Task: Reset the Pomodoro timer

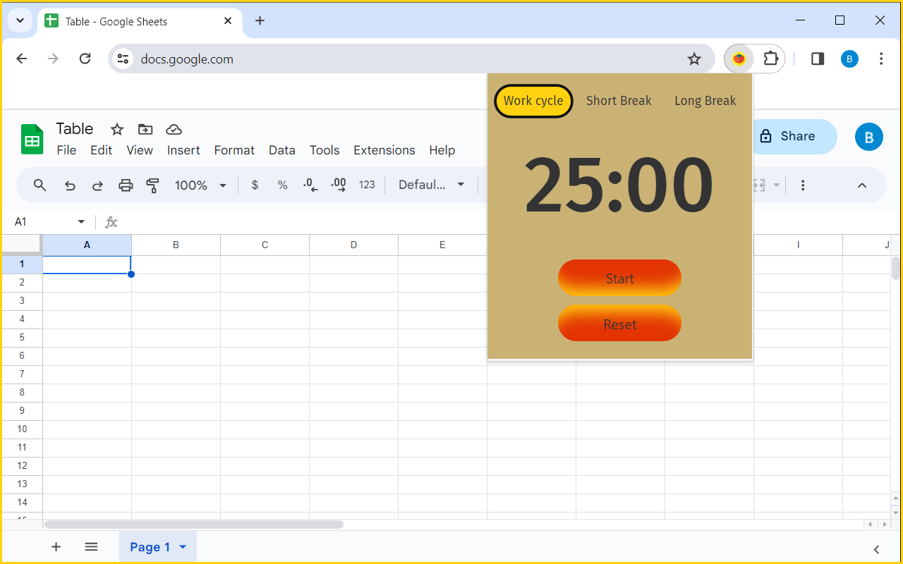Action: pos(619,324)
